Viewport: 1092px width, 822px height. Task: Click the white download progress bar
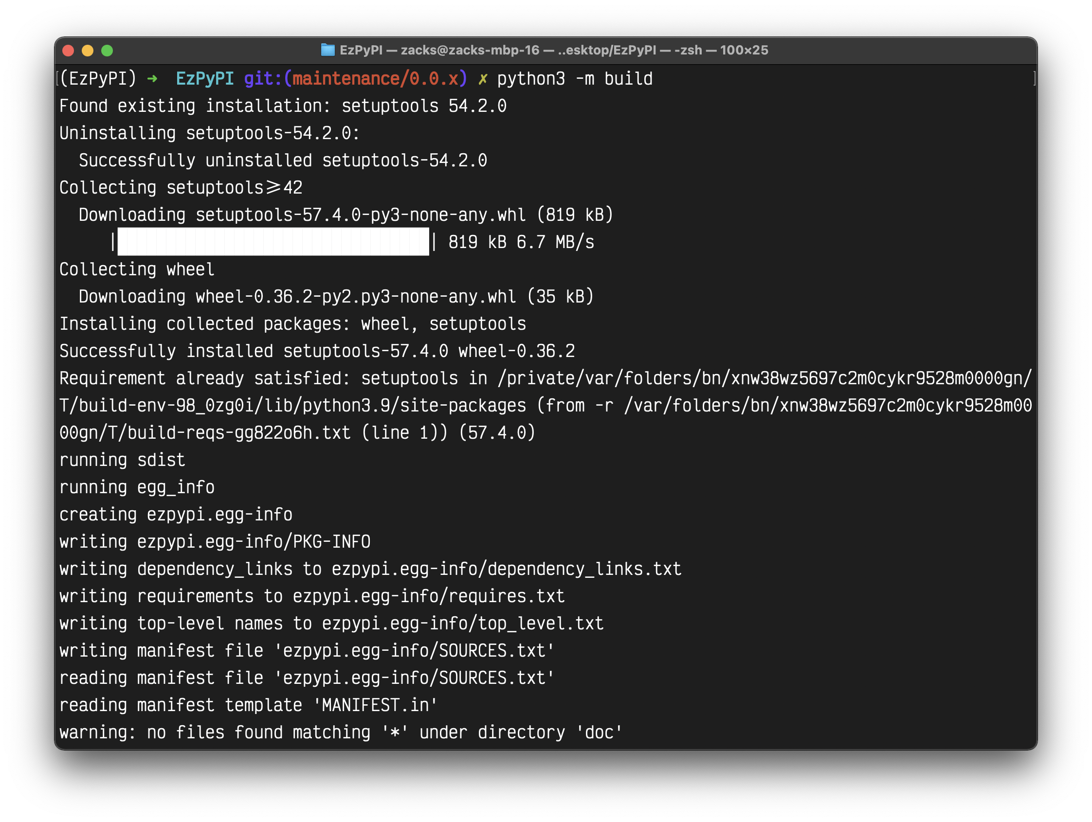point(273,242)
